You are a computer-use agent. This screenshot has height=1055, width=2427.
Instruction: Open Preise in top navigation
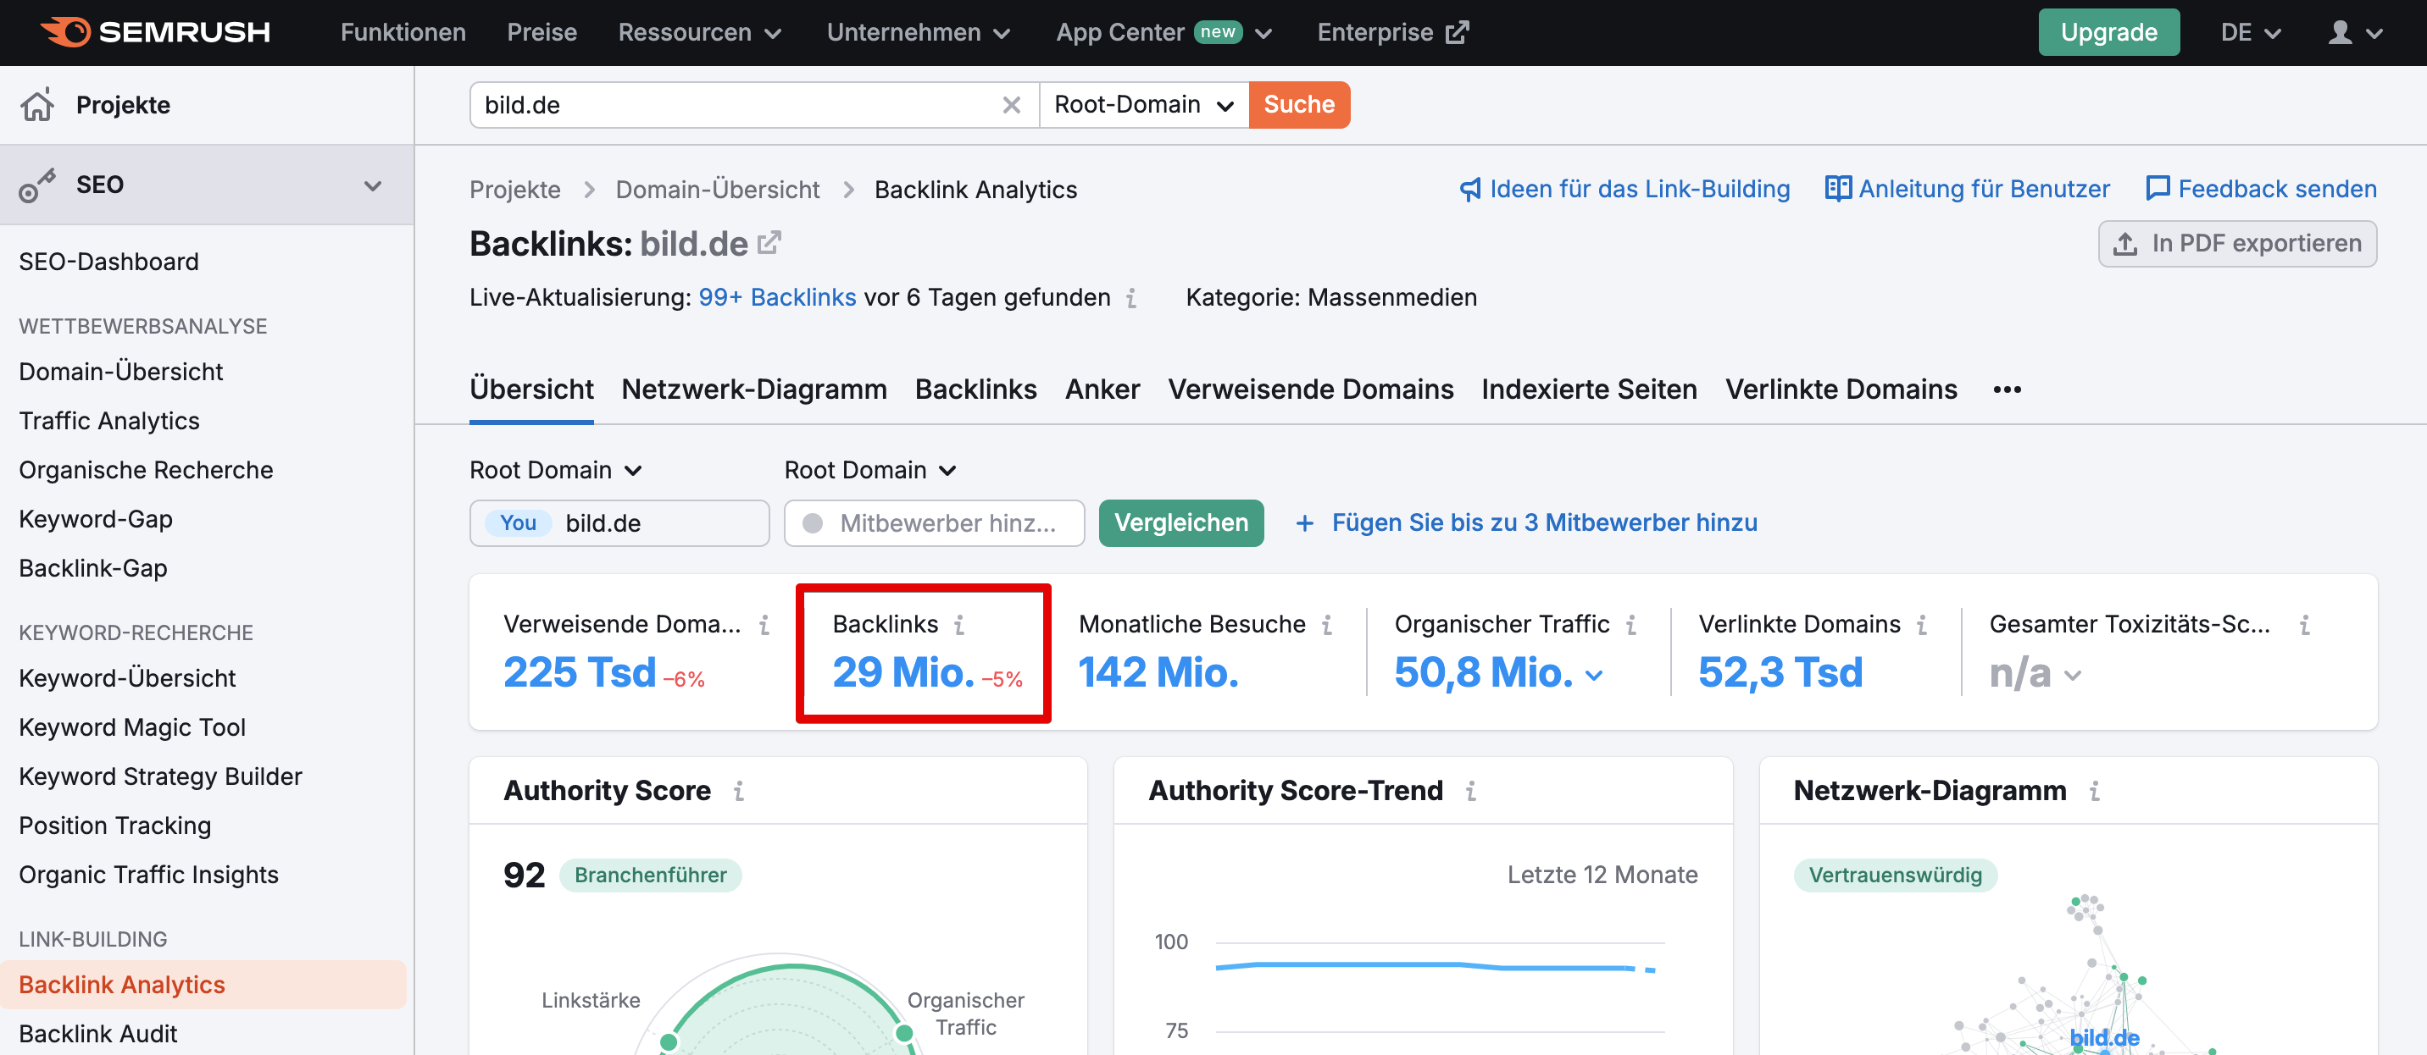coord(541,33)
